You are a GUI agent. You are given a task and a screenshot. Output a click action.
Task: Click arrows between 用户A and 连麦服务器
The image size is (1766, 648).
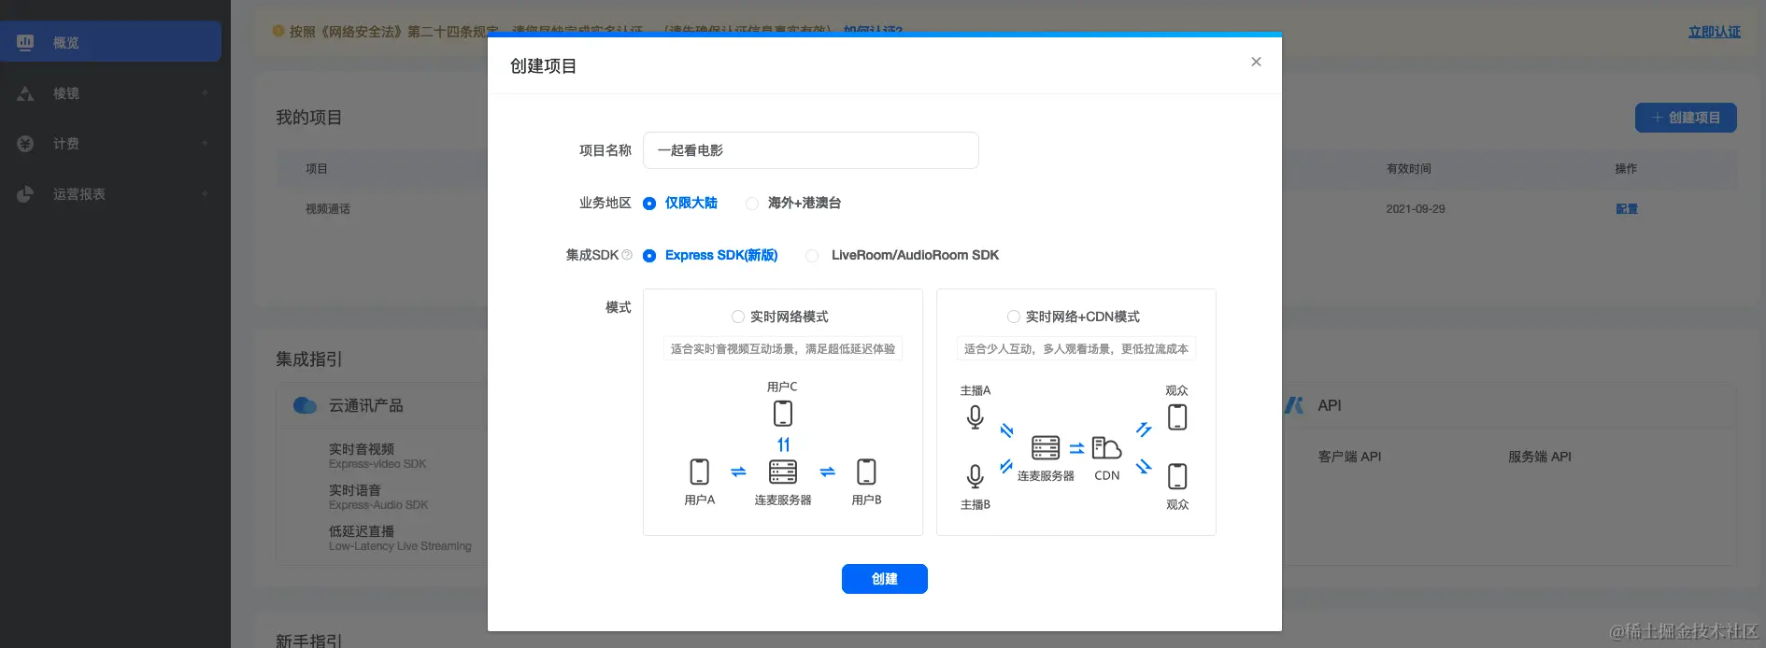click(738, 472)
